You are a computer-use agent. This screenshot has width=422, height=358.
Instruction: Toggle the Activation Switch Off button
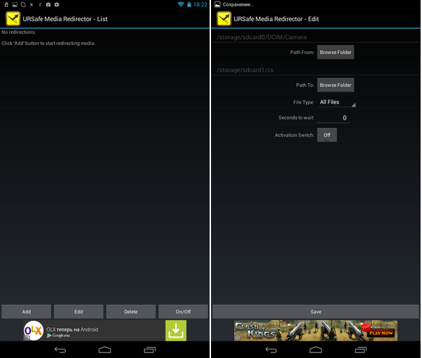(x=327, y=135)
